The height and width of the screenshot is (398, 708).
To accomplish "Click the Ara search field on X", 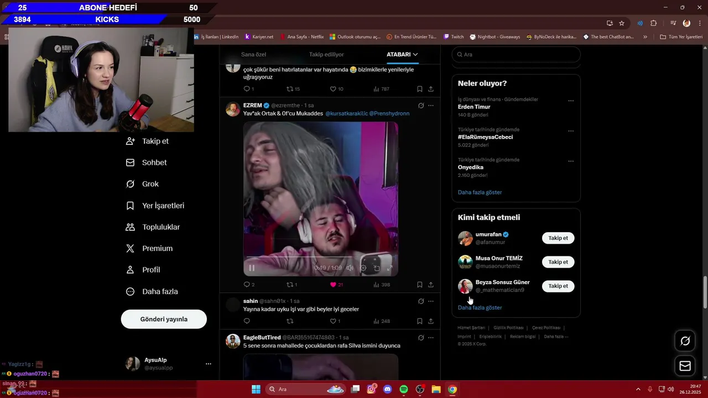I will pyautogui.click(x=516, y=55).
